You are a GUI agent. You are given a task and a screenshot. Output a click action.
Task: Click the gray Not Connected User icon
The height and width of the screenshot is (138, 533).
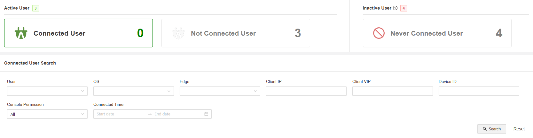click(x=178, y=33)
